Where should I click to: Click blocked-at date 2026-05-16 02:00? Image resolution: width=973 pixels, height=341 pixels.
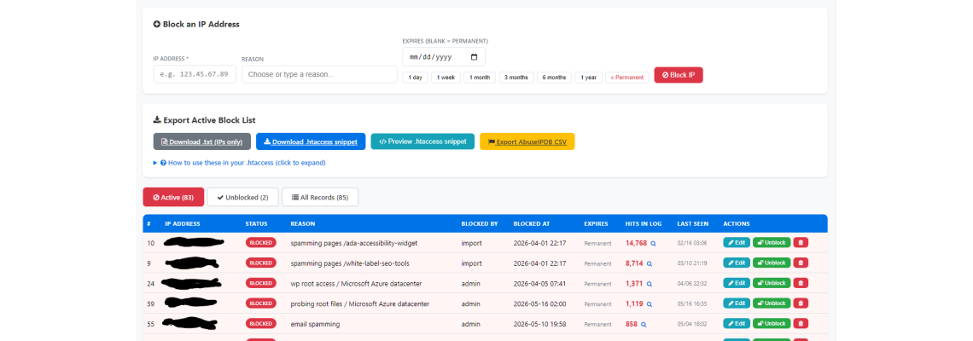539,303
